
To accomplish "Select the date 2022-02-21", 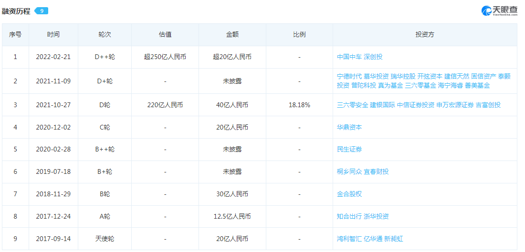I will click(53, 57).
